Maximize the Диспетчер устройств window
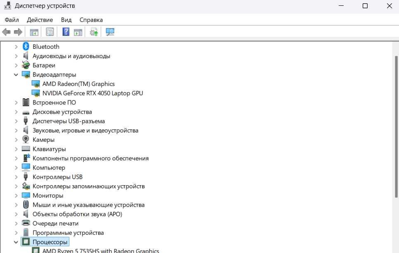The image size is (399, 253). click(x=365, y=6)
